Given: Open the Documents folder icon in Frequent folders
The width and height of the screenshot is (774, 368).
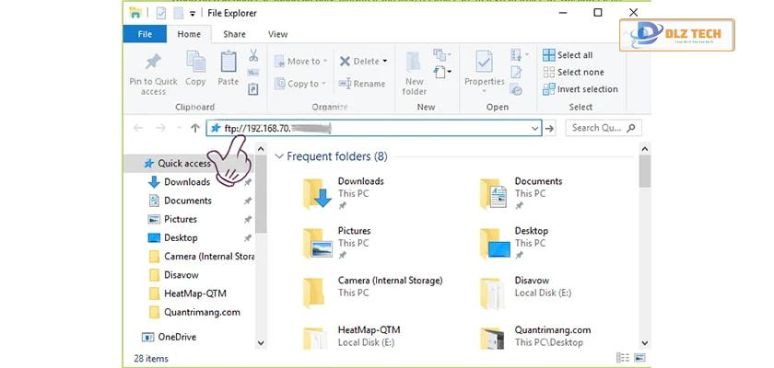Looking at the screenshot, I should tap(494, 193).
